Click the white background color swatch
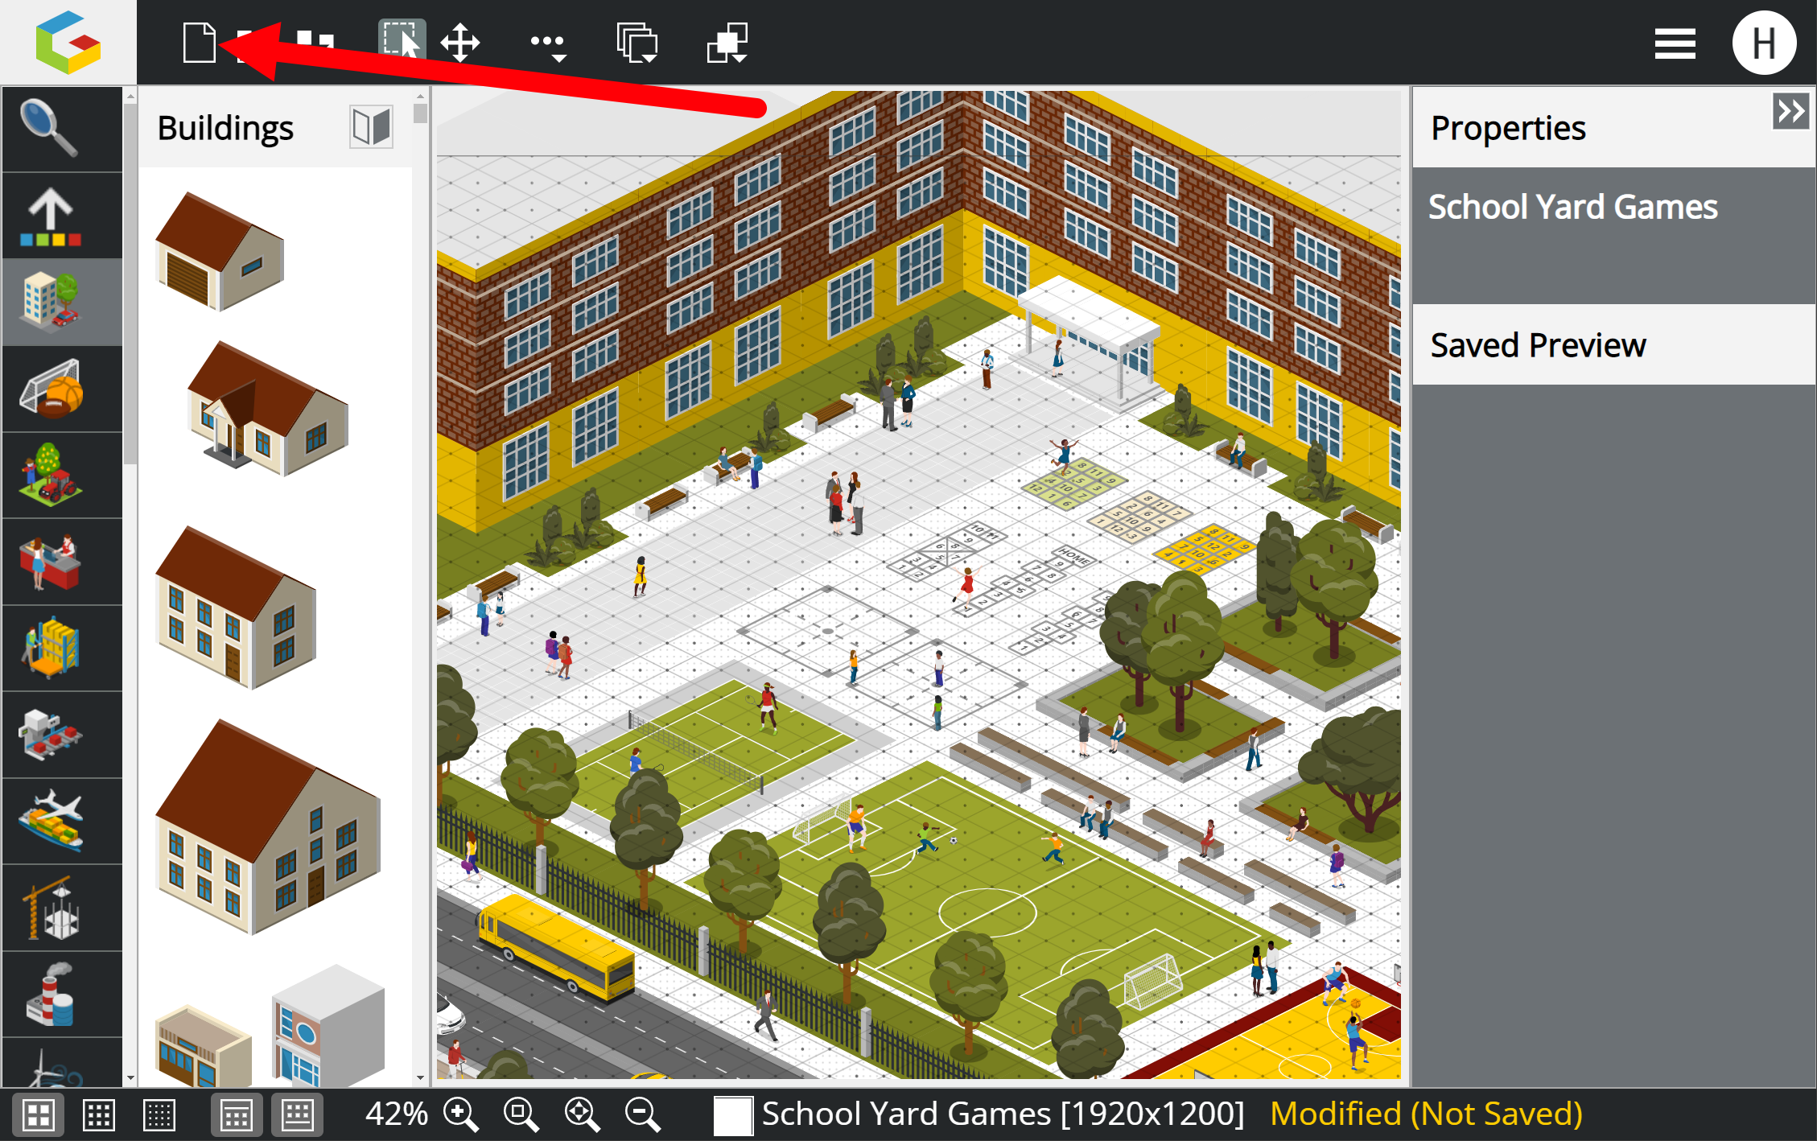1817x1141 pixels. pos(732,1115)
